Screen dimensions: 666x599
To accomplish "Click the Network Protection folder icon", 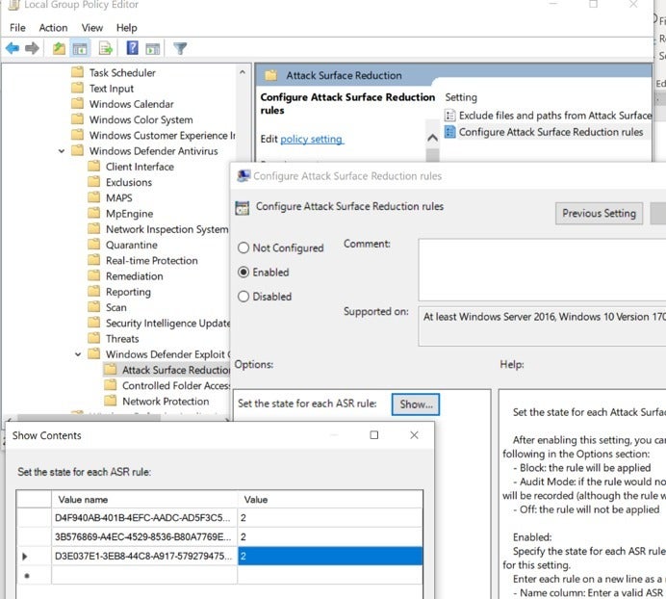I will (x=111, y=401).
